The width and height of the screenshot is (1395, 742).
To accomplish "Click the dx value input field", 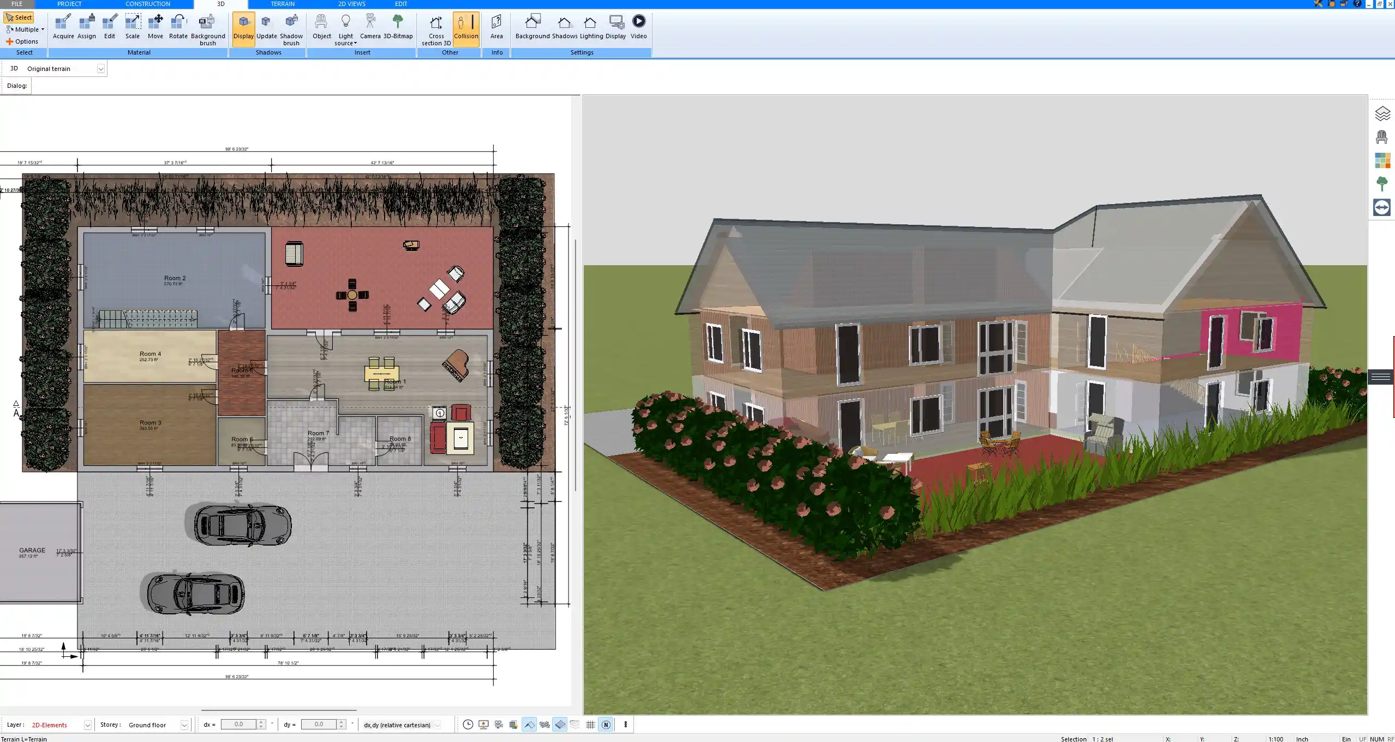I will click(x=238, y=725).
